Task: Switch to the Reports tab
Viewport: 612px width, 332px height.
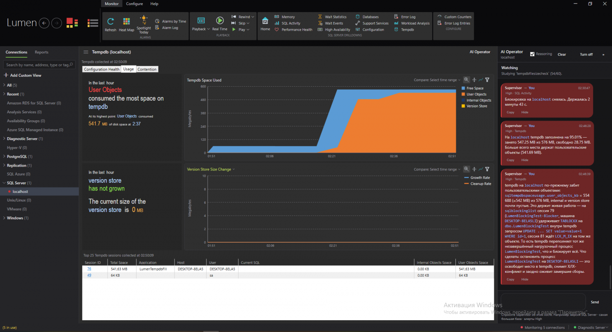Action: (x=42, y=52)
